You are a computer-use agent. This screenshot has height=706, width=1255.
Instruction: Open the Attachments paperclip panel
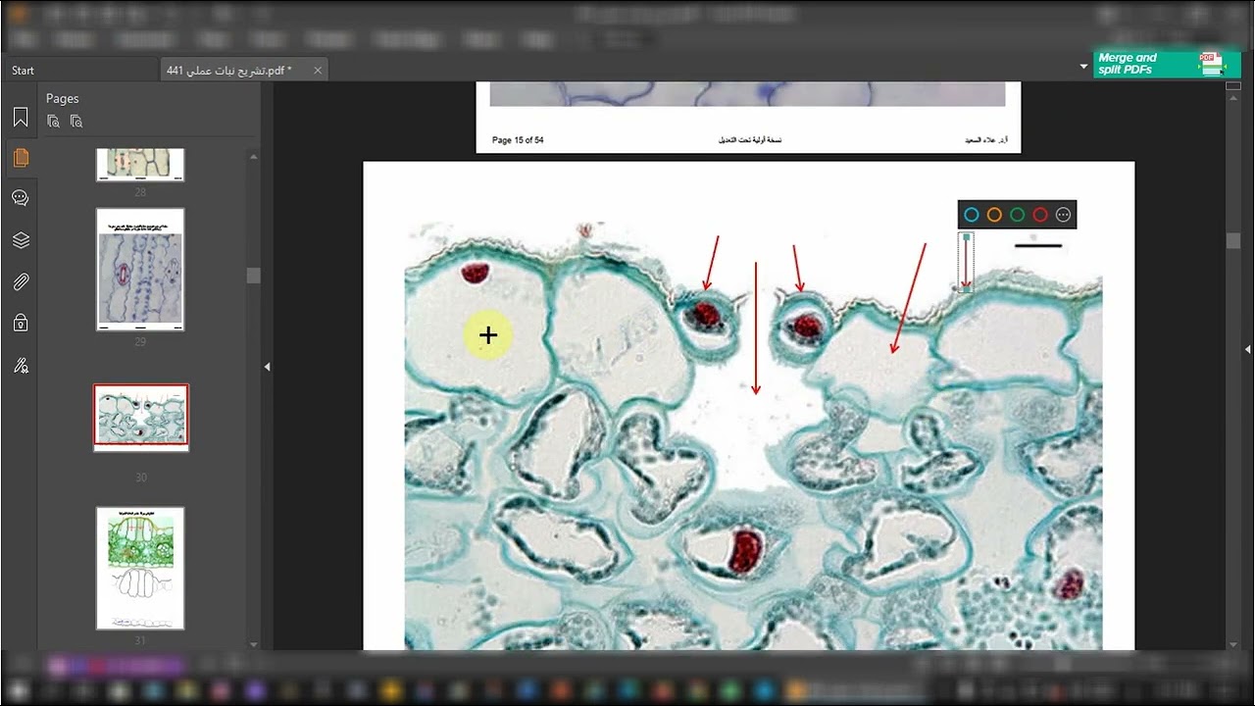coord(21,282)
